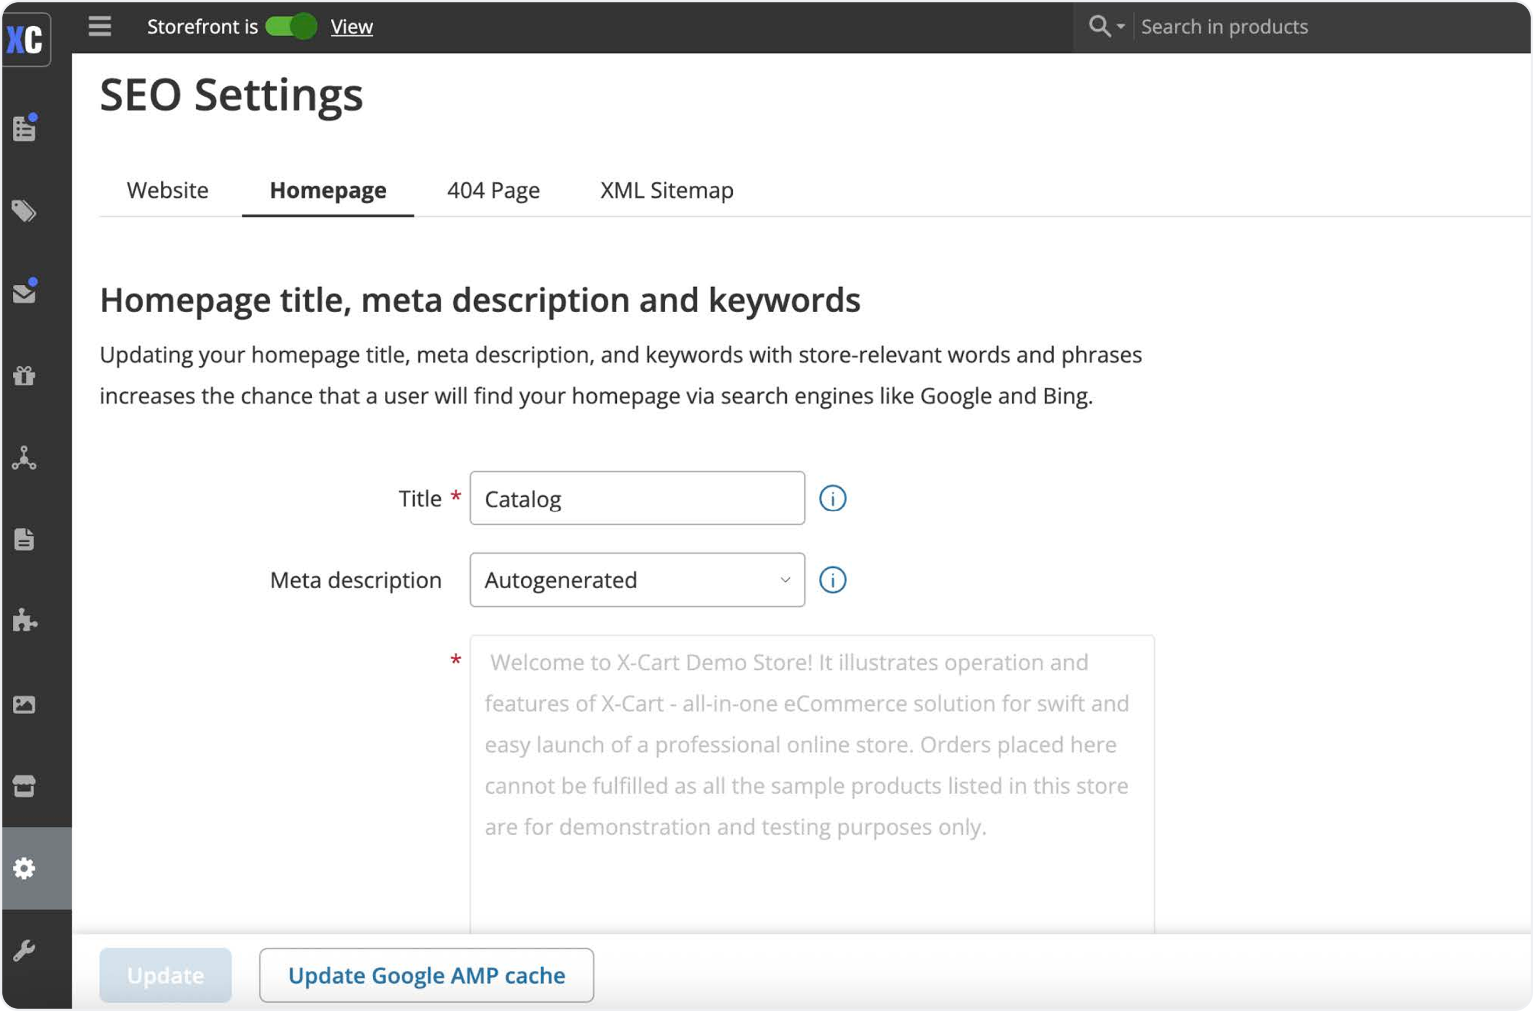Click Update Google AMP cache button
Image resolution: width=1533 pixels, height=1011 pixels.
(x=426, y=975)
